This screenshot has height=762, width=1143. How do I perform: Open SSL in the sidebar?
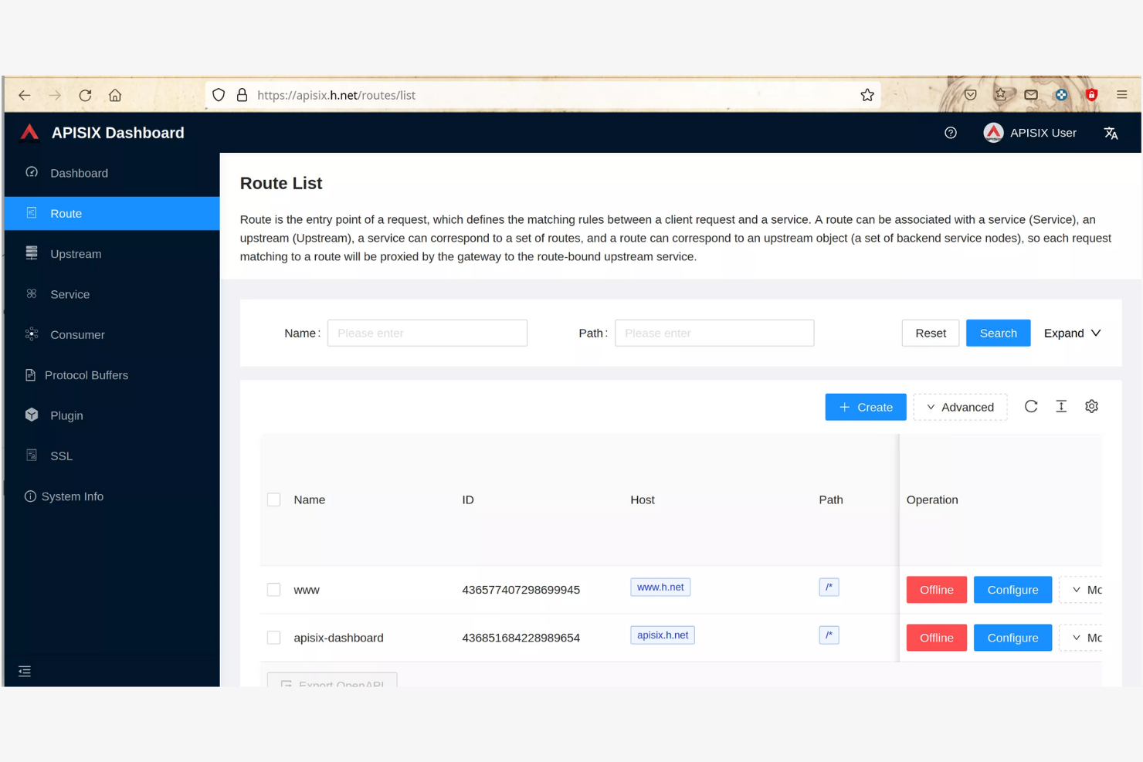click(x=112, y=456)
